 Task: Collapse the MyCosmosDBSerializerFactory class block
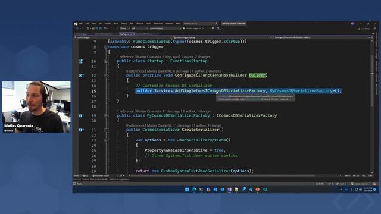[106, 116]
